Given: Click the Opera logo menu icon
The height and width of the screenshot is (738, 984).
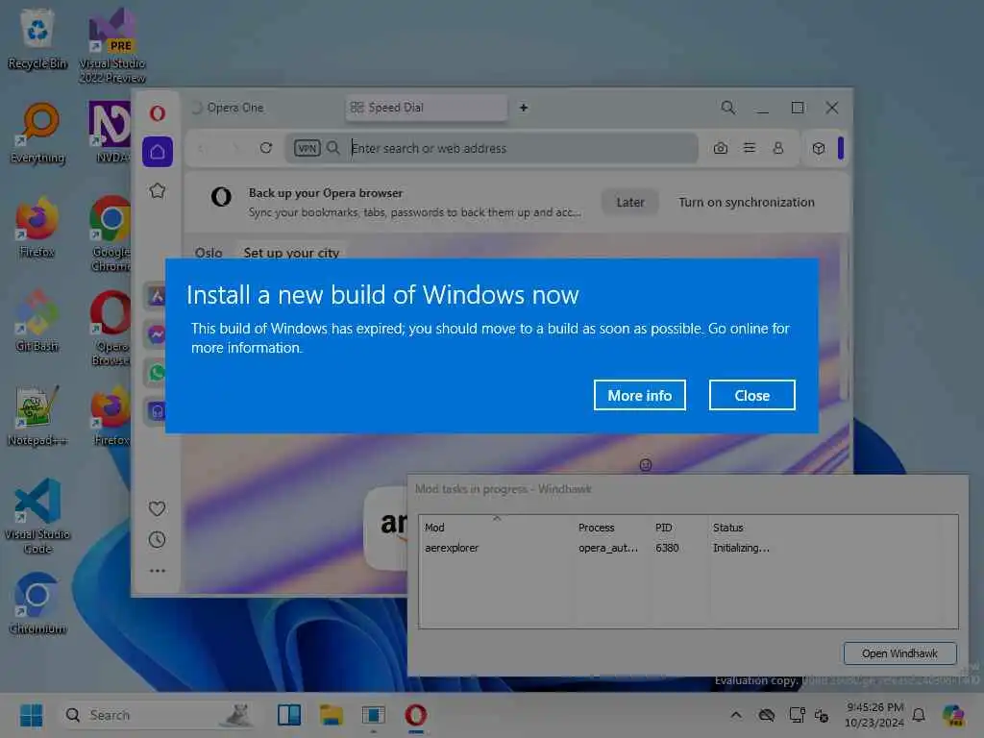Looking at the screenshot, I should 157,113.
